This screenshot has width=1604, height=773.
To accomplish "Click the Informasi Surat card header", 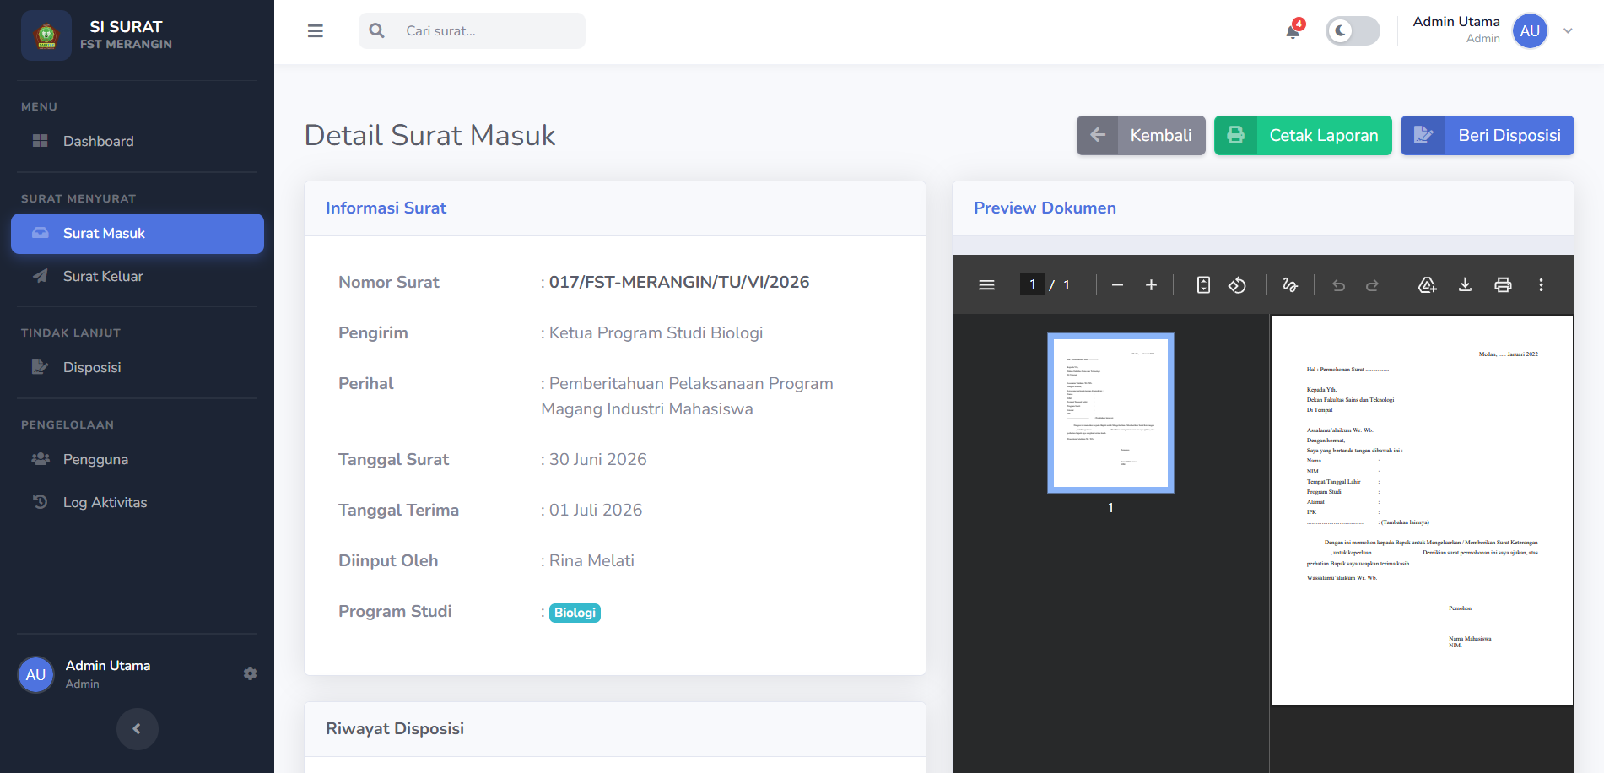I will click(615, 208).
